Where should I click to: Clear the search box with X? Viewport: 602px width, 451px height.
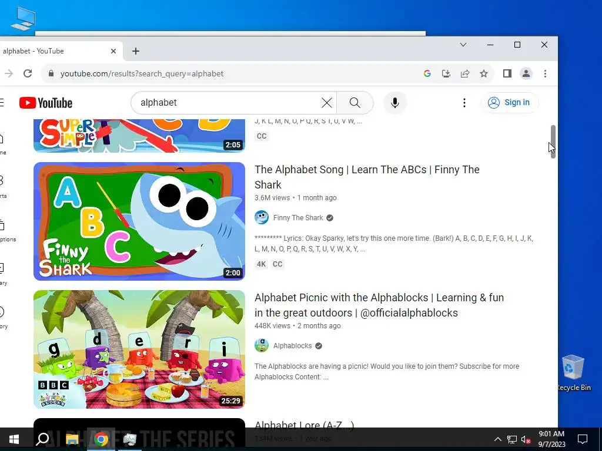click(327, 103)
